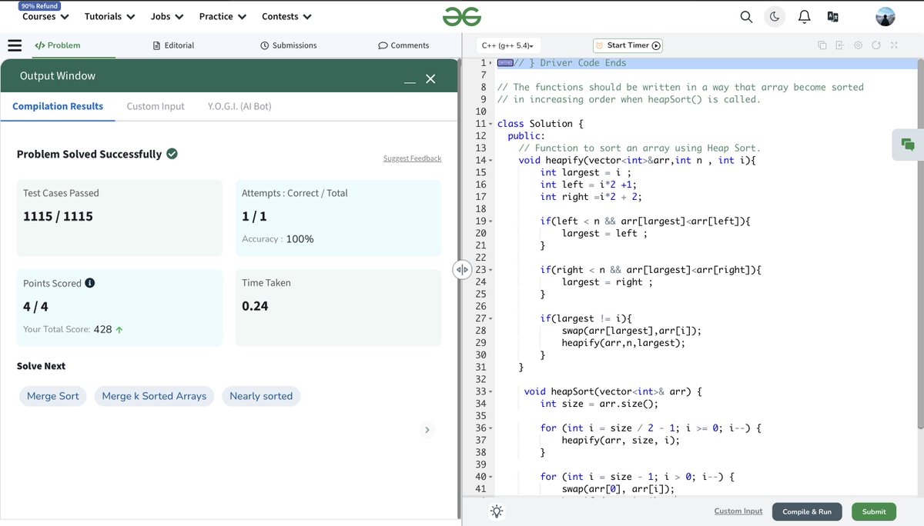
Task: Expand the Practice dropdown
Action: (223, 16)
